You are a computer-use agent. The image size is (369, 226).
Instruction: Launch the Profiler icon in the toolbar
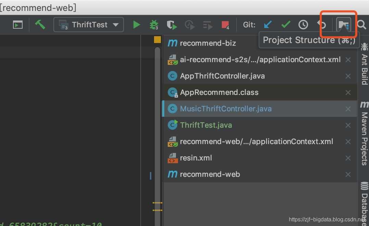[189, 25]
